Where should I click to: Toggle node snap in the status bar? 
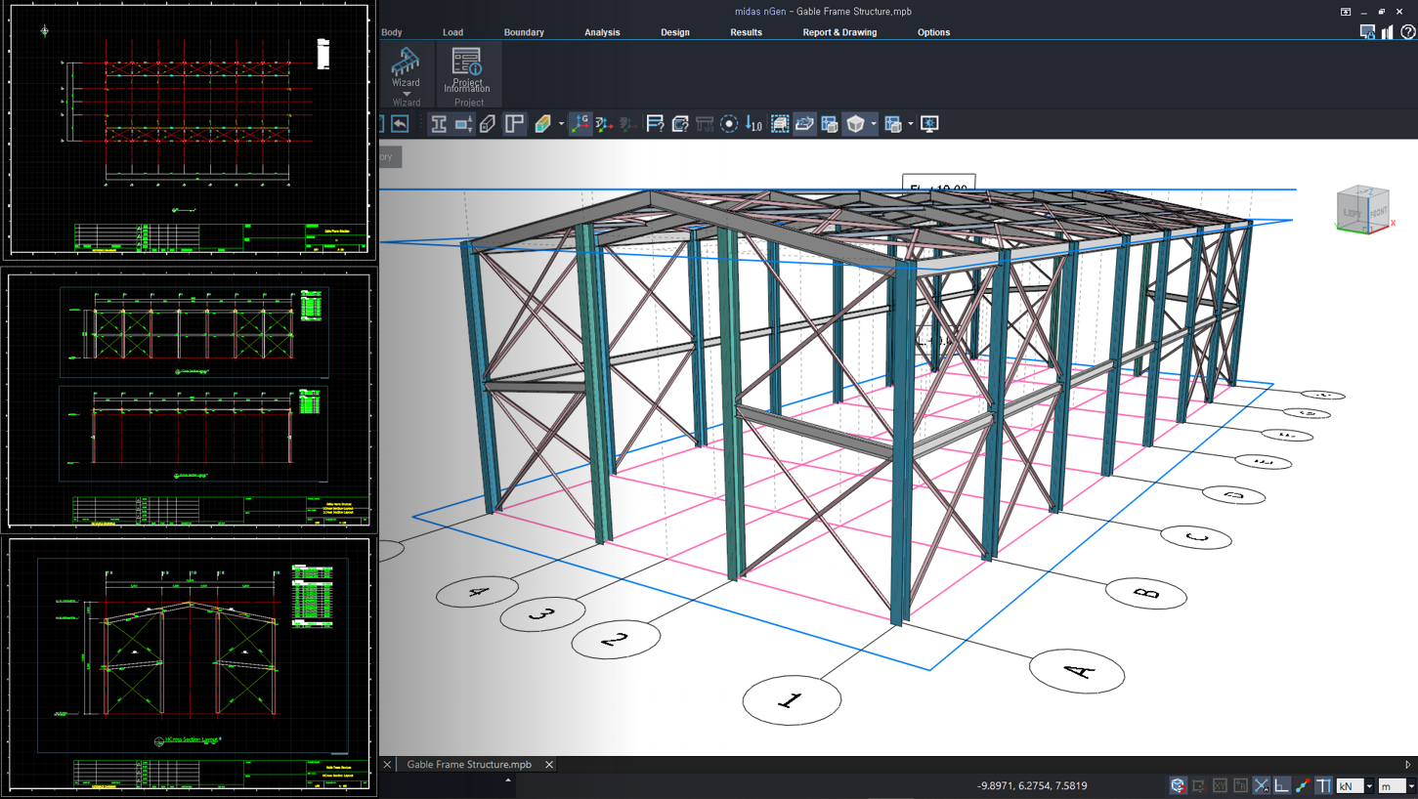point(1262,784)
